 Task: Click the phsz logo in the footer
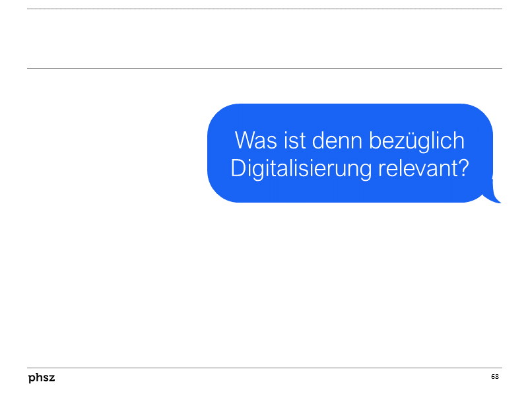[42, 378]
